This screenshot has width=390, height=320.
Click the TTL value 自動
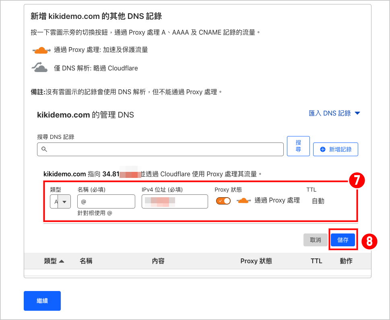click(x=318, y=201)
